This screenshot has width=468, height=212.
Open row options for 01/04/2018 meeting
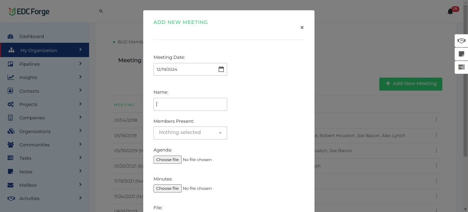coord(436,120)
